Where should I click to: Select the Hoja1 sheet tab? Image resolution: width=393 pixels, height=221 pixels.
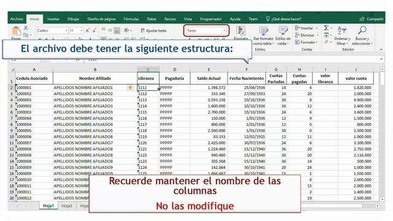[49, 206]
